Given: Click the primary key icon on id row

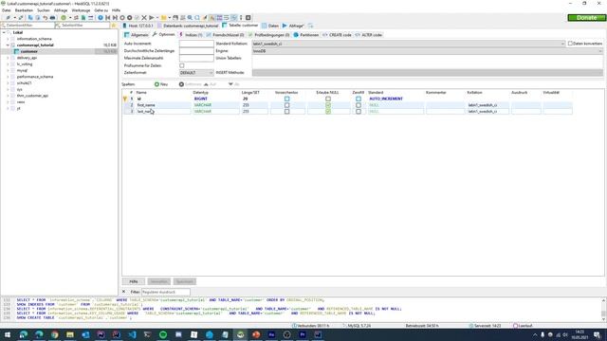Looking at the screenshot, I should (125, 99).
